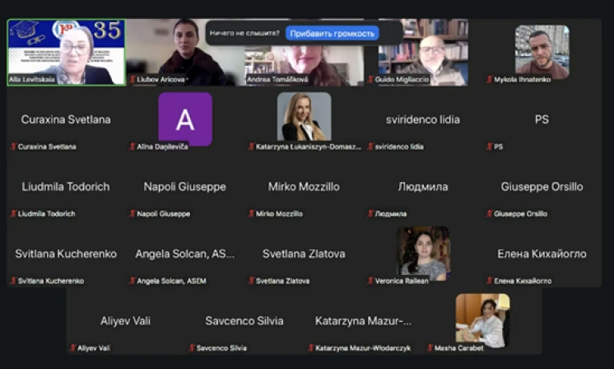Click the large 'Mirko Mozzillo' participant name
The height and width of the screenshot is (369, 614).
click(304, 187)
